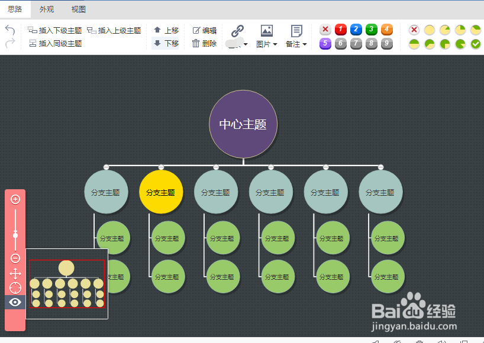Click 插入同级主题 button
This screenshot has width=484, height=343.
point(55,44)
